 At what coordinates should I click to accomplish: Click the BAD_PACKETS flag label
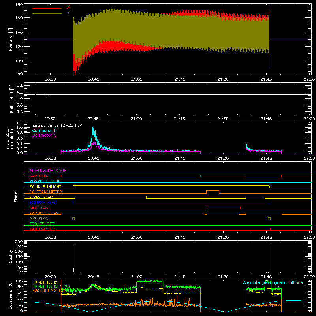(x=43, y=229)
